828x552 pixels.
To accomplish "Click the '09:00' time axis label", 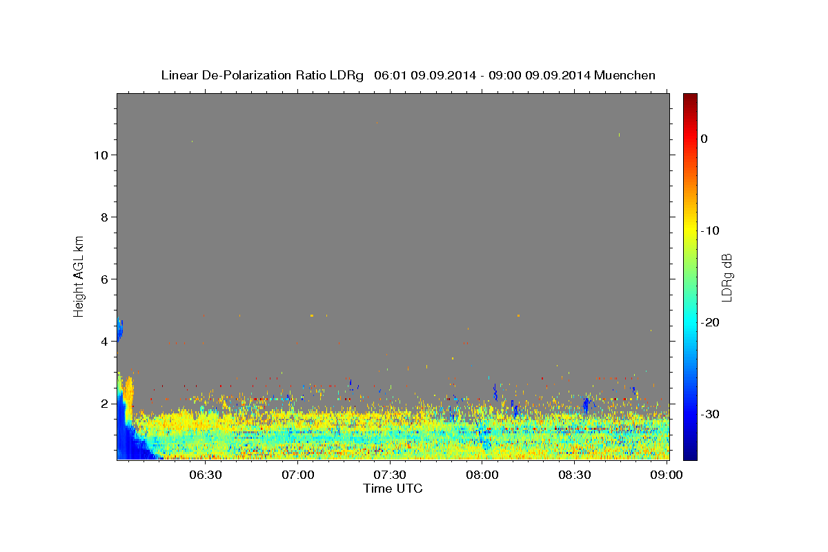I will [667, 475].
